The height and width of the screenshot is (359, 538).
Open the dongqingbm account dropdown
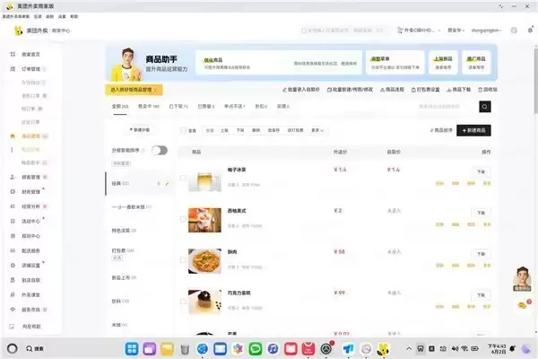point(486,31)
